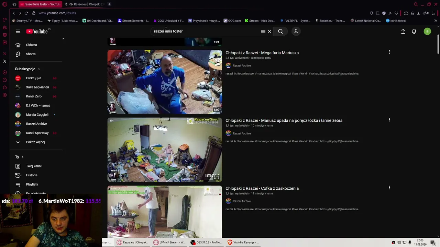440x247 pixels.
Task: Open title Chłopaki z Raszei - Cofka z zaskoczenia
Action: pyautogui.click(x=262, y=188)
